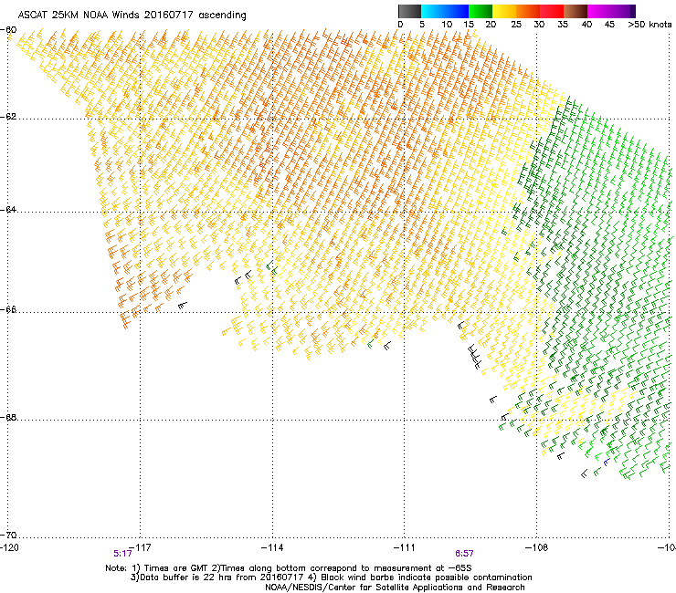Click the -117 longitude axis label

click(x=140, y=547)
